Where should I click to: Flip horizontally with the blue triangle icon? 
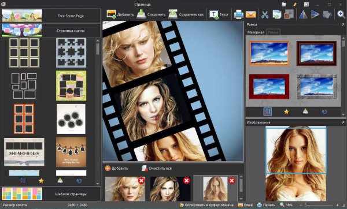click(303, 14)
